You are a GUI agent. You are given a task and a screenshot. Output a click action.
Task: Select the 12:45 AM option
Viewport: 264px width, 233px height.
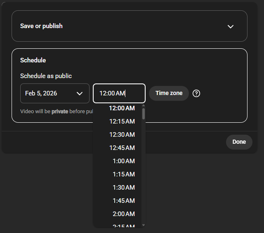[x=122, y=148]
